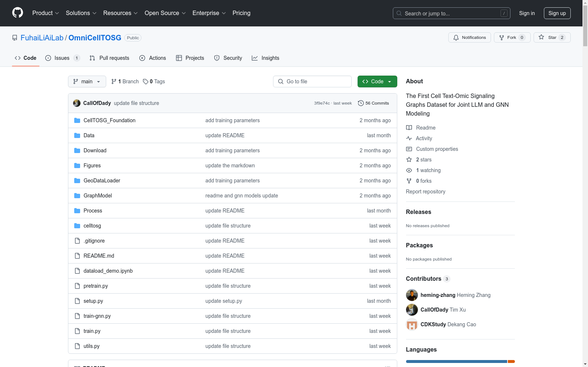Viewport: 588px width, 367px height.
Task: Switch to the Security tab
Action: click(228, 58)
